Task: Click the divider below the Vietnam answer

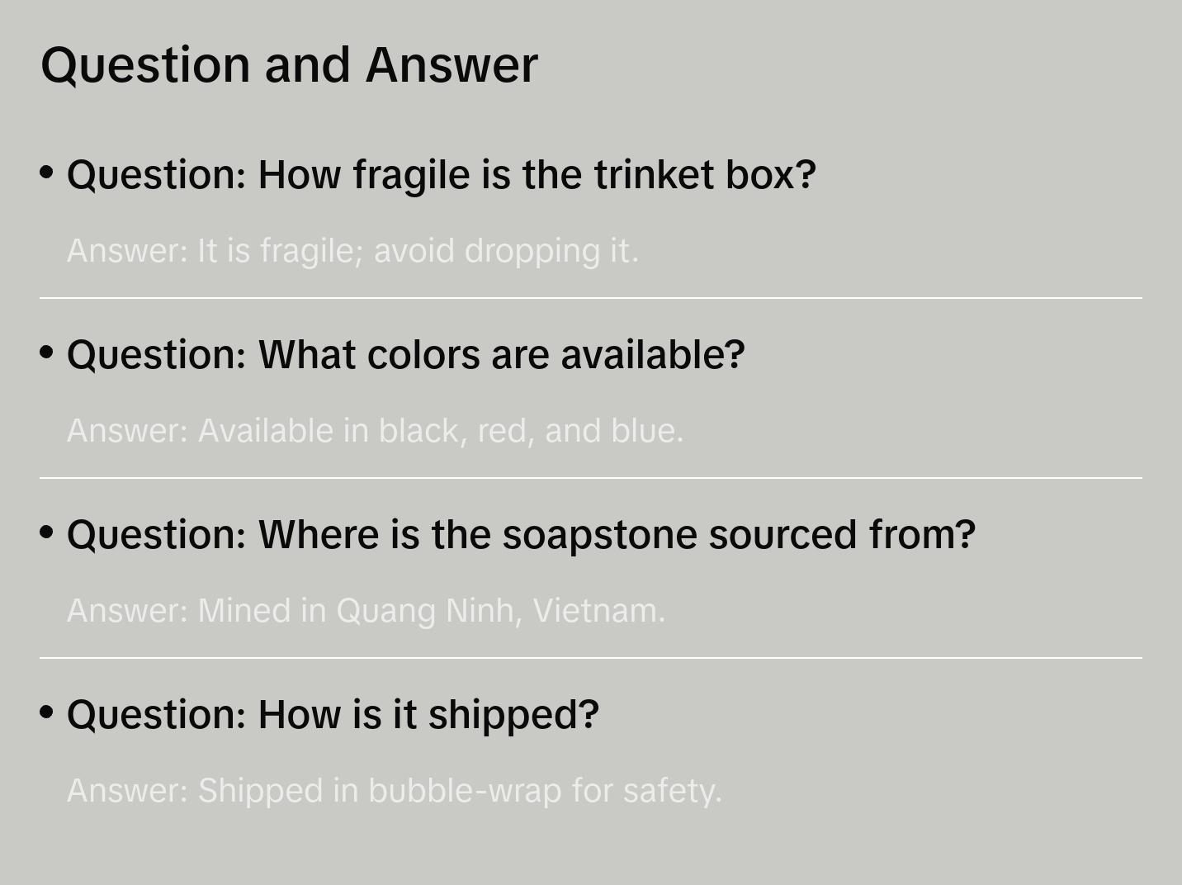Action: coord(591,658)
